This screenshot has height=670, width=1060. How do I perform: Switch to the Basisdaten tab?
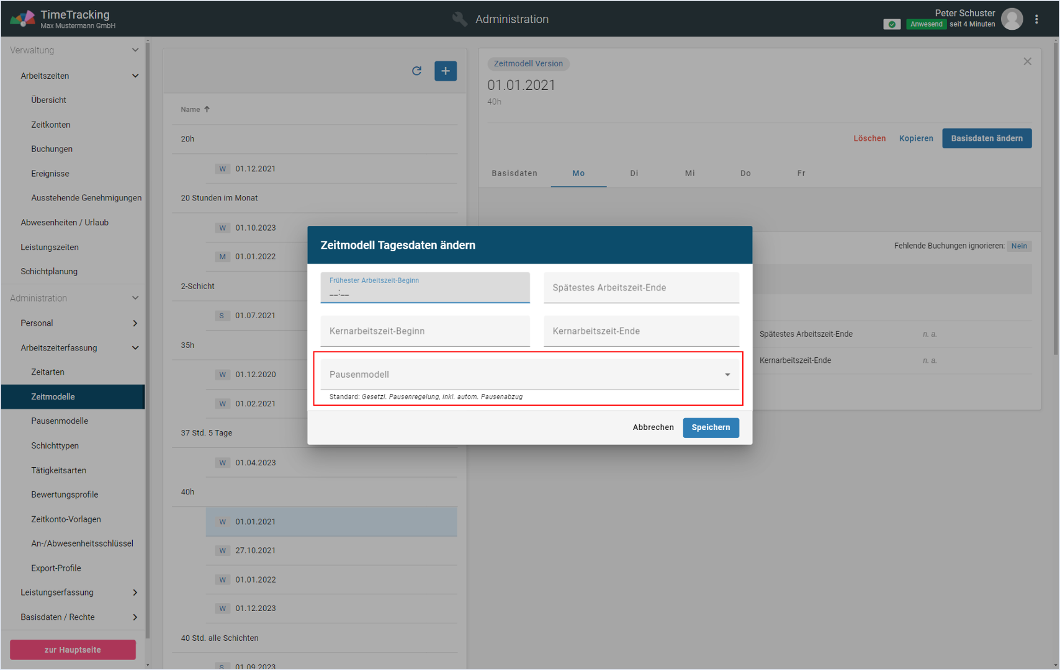(x=514, y=173)
